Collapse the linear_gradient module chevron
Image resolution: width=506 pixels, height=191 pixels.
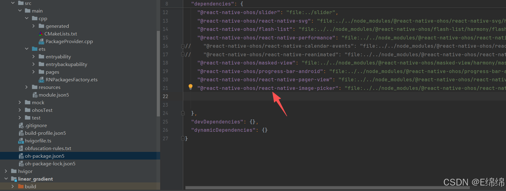click(x=6, y=179)
